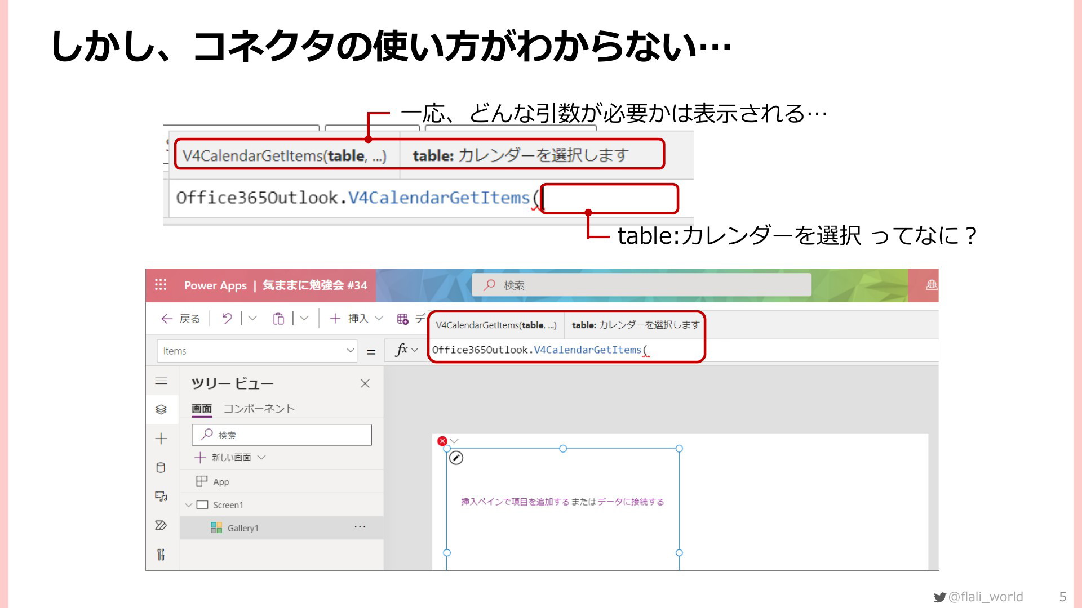Select Gallery1 in the tree view
Image resolution: width=1082 pixels, height=608 pixels.
pos(282,528)
